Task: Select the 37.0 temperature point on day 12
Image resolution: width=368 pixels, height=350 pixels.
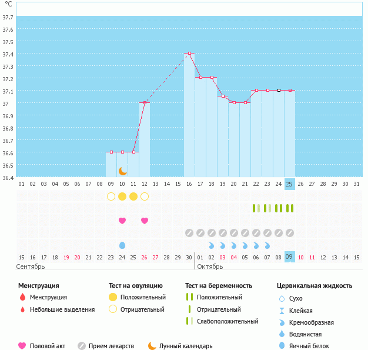Action: 145,103
